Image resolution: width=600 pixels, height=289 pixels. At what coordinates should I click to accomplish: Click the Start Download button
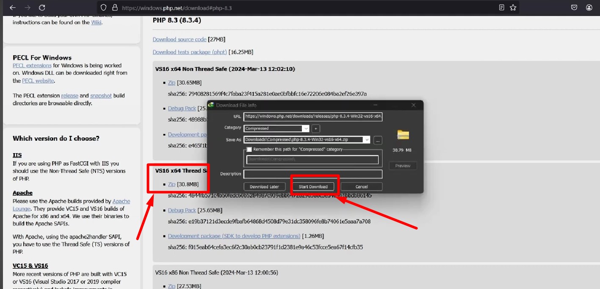coord(313,186)
